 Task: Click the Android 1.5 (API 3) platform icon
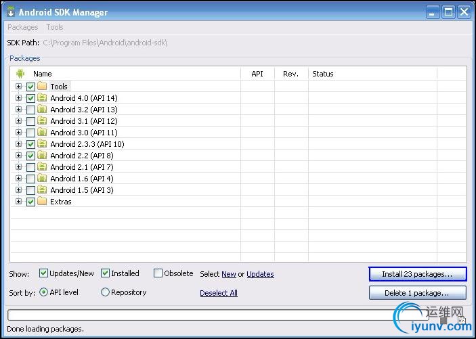pyautogui.click(x=42, y=190)
